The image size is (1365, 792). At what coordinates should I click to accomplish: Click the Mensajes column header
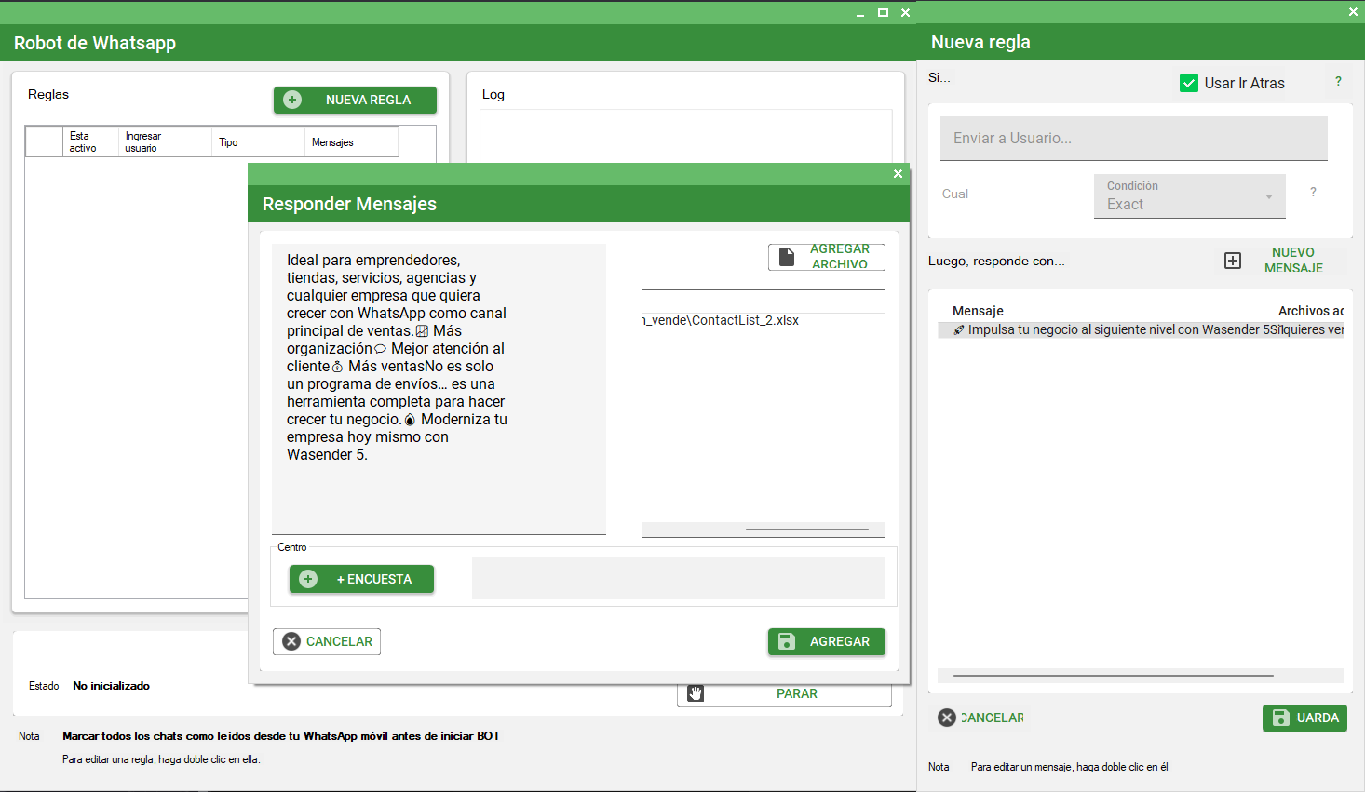332,142
